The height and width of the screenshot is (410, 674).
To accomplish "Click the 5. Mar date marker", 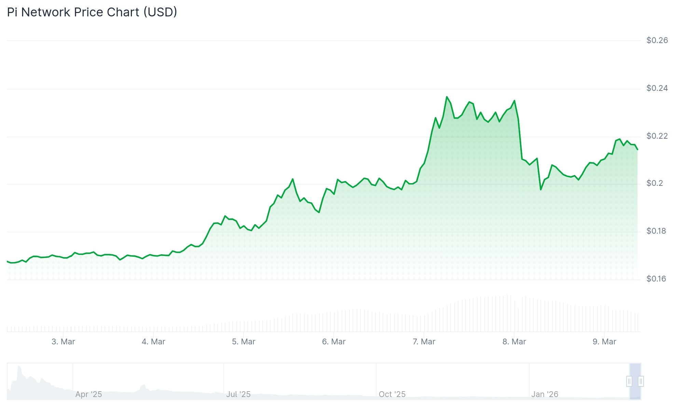I will tap(244, 341).
